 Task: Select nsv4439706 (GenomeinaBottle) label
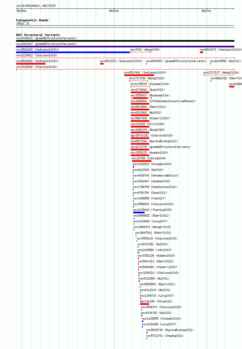tap(156, 175)
